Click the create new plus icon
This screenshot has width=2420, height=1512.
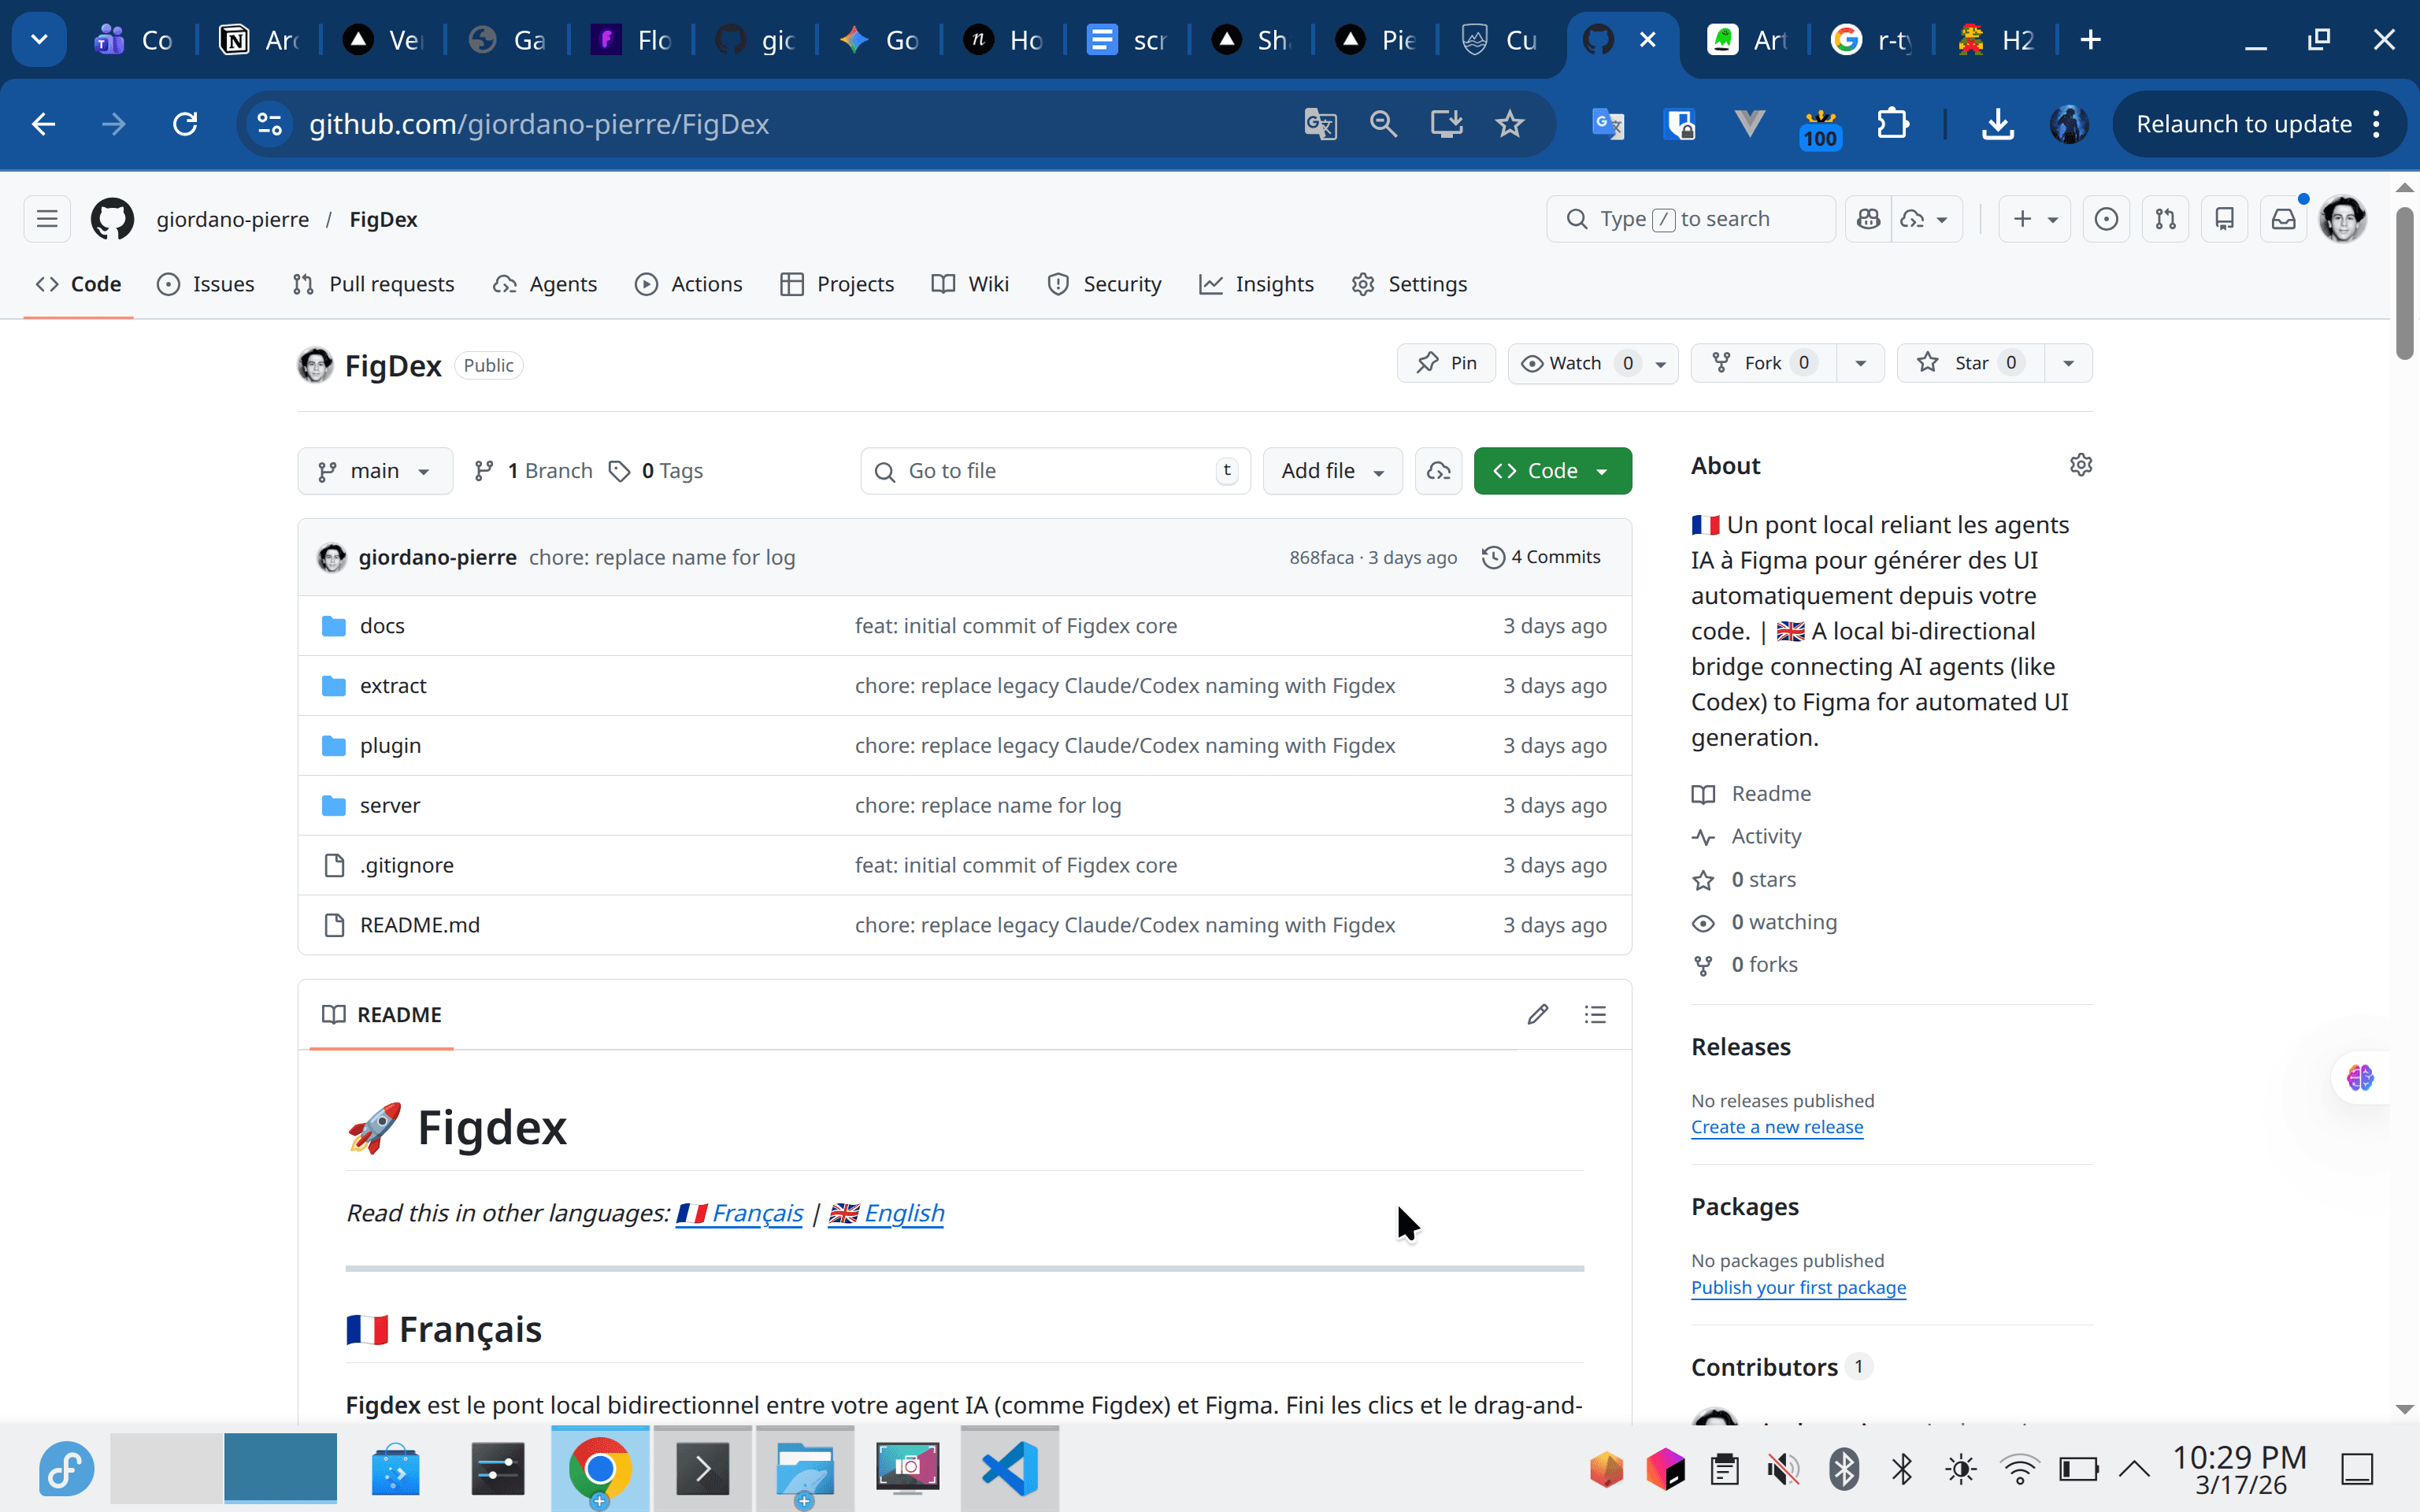pyautogui.click(x=2023, y=218)
